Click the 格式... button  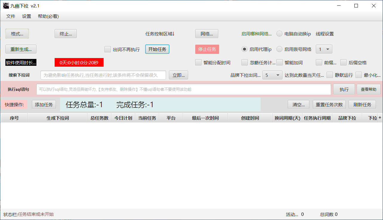tap(17, 34)
